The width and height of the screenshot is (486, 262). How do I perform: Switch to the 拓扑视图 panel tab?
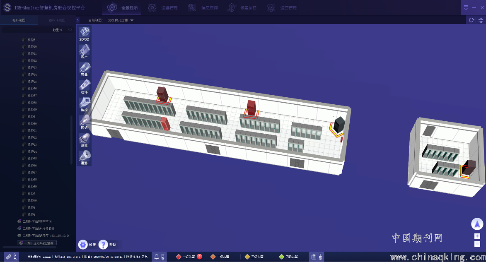point(19,20)
